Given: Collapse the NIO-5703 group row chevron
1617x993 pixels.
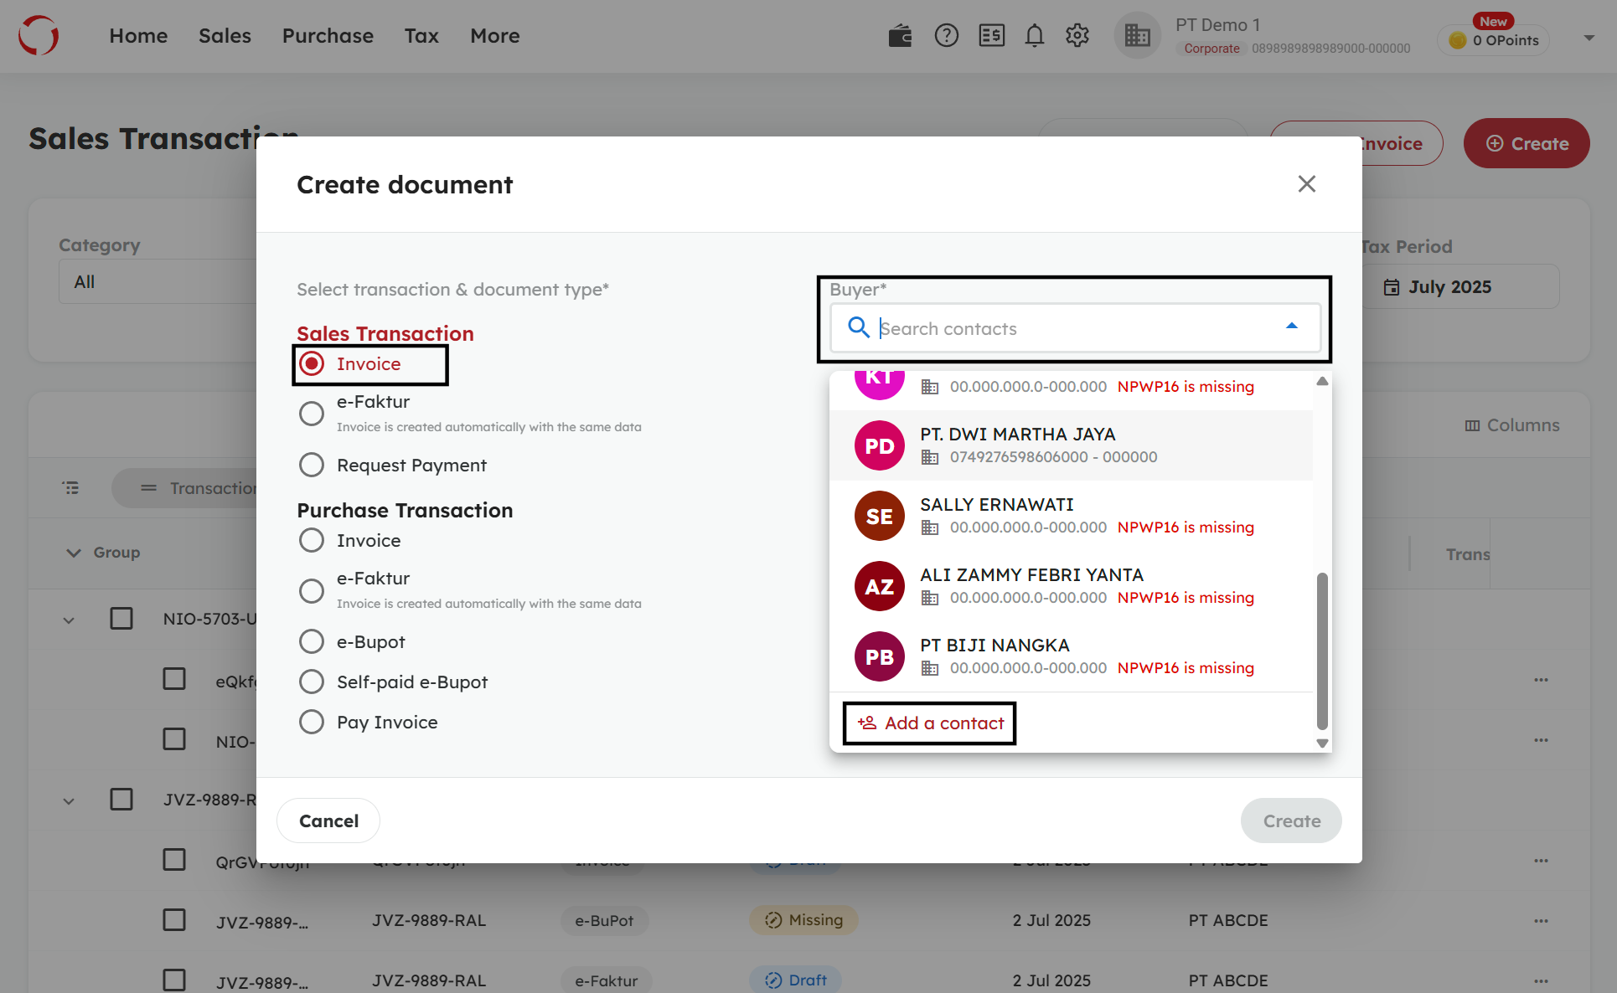Looking at the screenshot, I should (69, 620).
